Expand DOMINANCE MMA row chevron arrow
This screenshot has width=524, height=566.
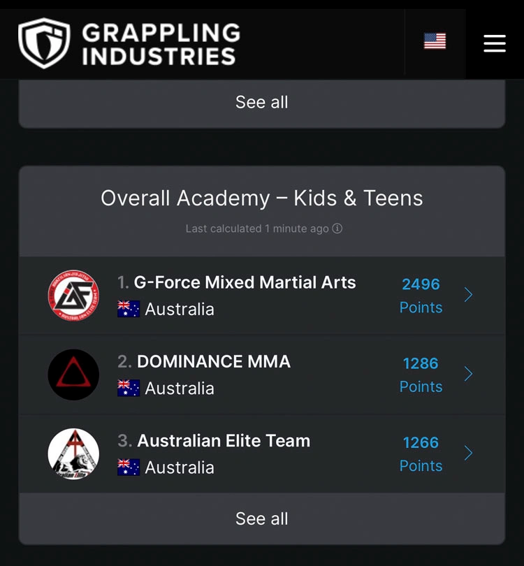point(468,374)
